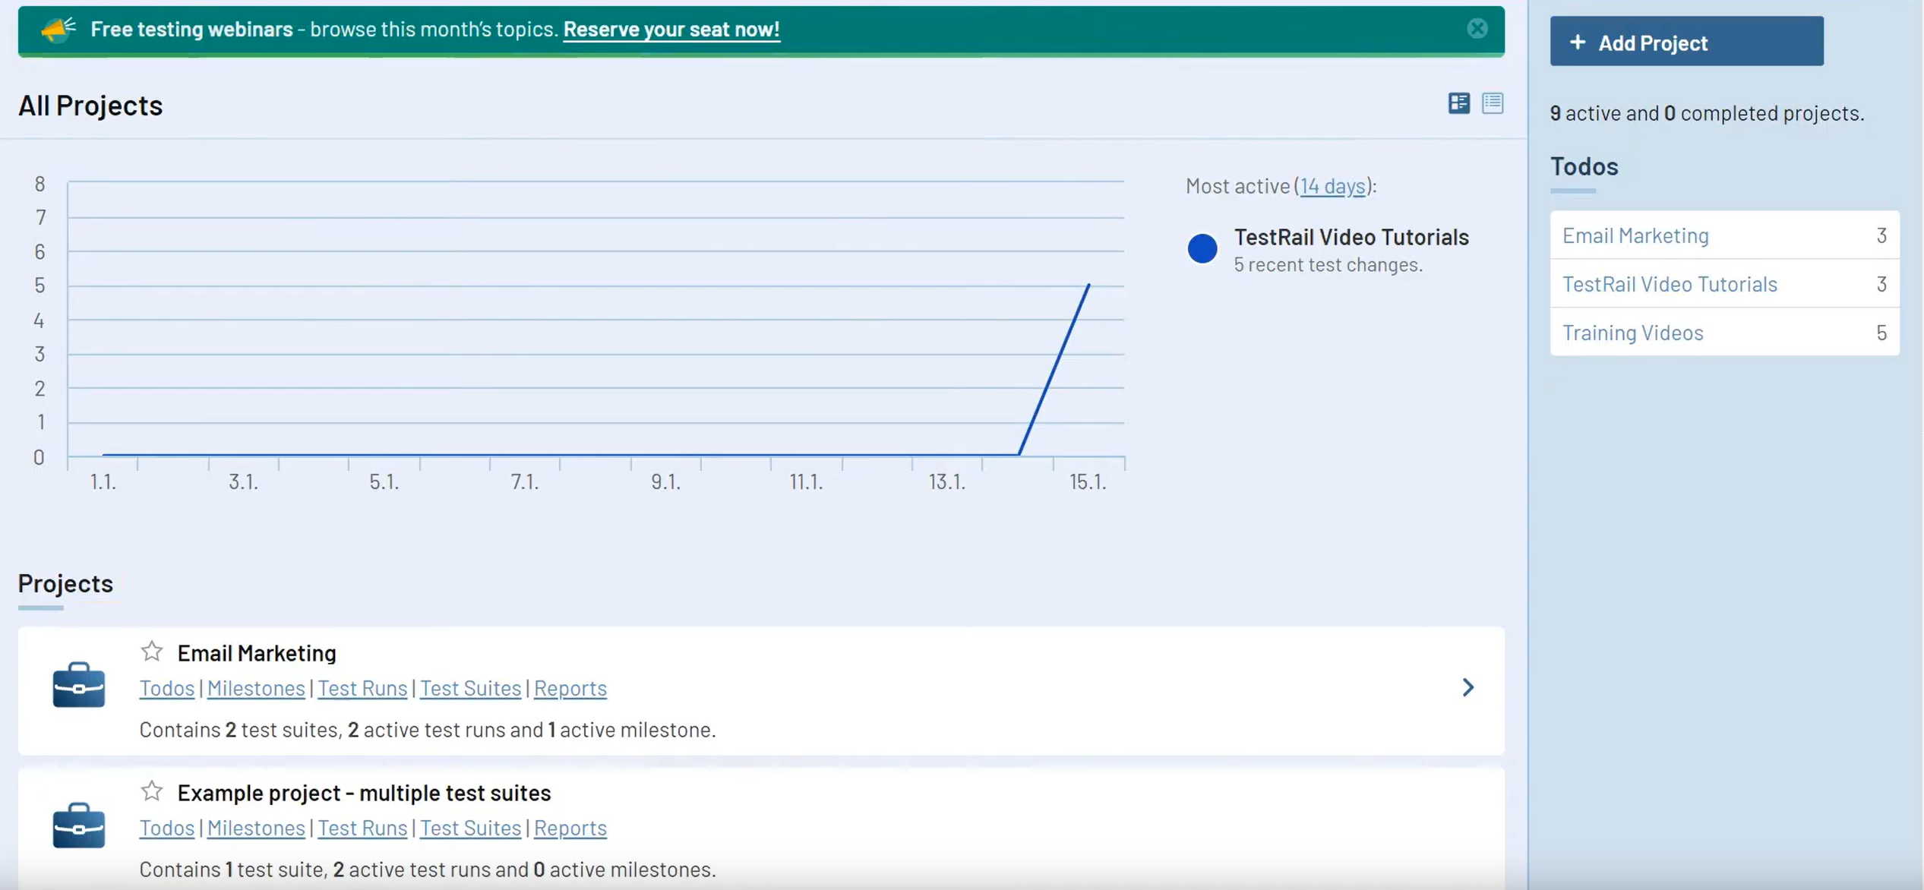
Task: Switch to compact list view icon
Action: click(1492, 103)
